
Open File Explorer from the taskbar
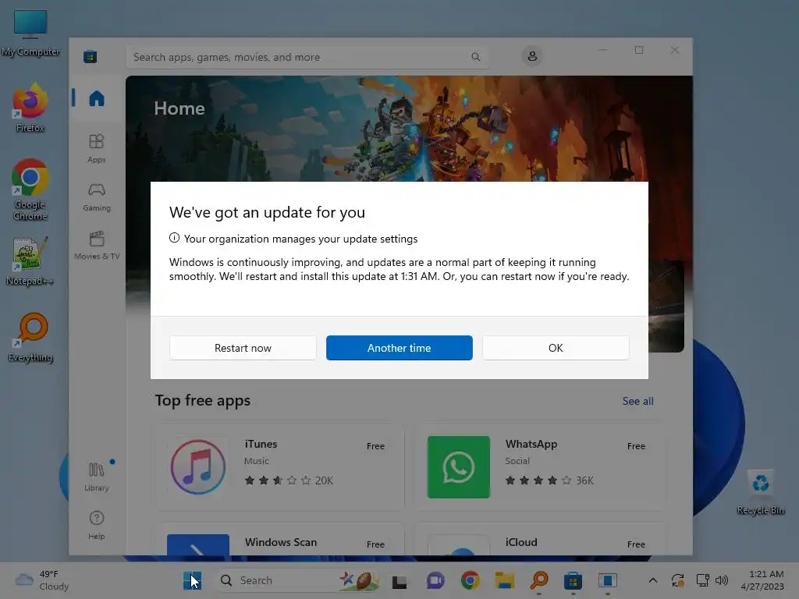pyautogui.click(x=505, y=580)
